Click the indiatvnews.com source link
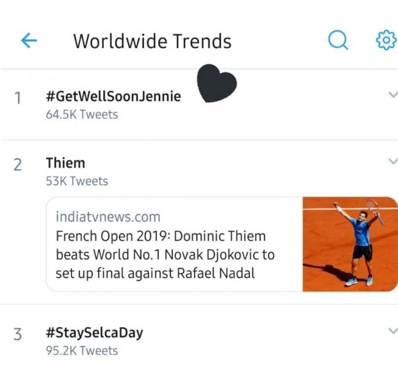 pos(108,216)
